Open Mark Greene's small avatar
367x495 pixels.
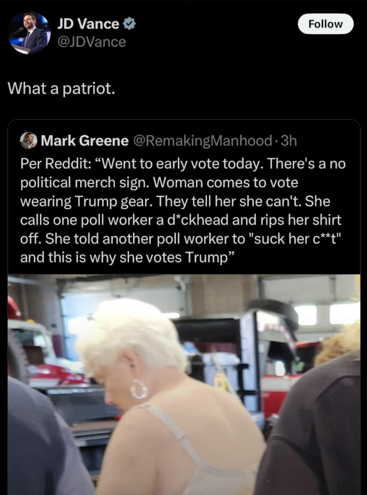29,140
